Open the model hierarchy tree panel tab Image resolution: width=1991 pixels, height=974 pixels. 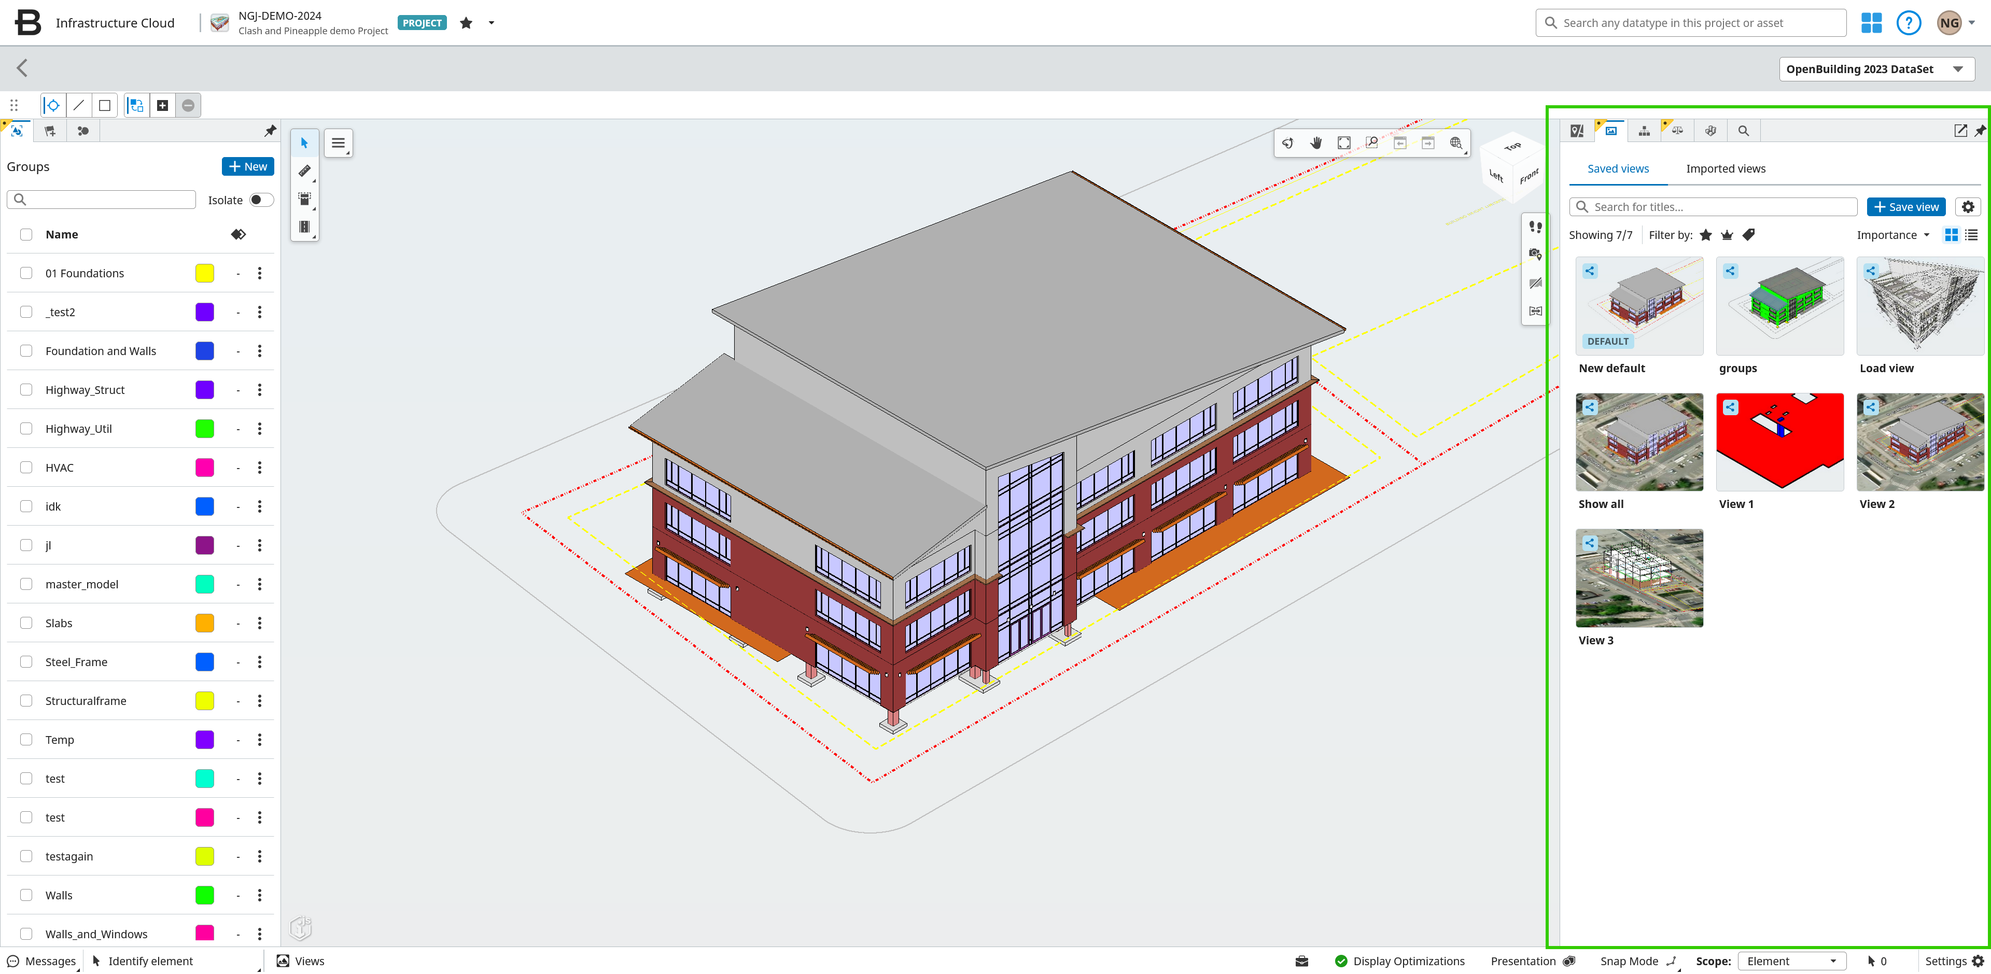pyautogui.click(x=1644, y=131)
